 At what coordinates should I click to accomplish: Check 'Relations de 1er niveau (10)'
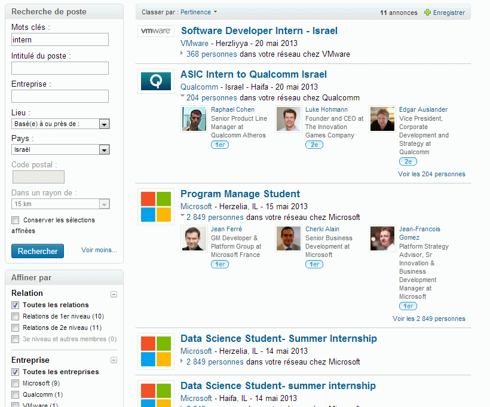tap(16, 317)
